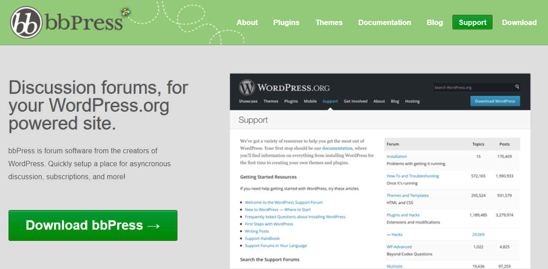
Task: Click the magnifier icon in WordPress search box
Action: pos(517,87)
